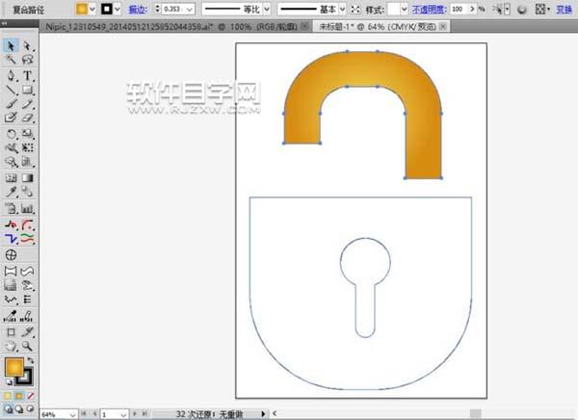
Task: Reset to default fill and stroke
Action: click(10, 382)
